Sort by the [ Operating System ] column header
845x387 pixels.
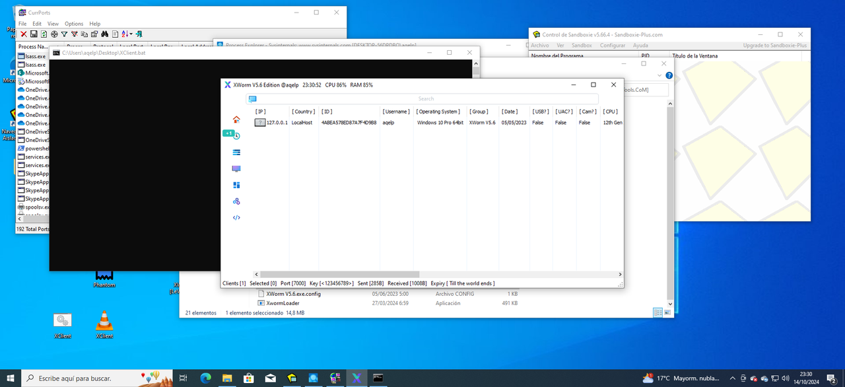(x=438, y=112)
